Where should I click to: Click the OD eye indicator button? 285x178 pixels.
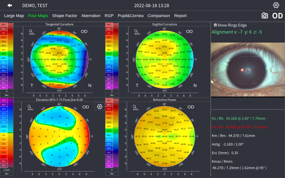coord(277,16)
